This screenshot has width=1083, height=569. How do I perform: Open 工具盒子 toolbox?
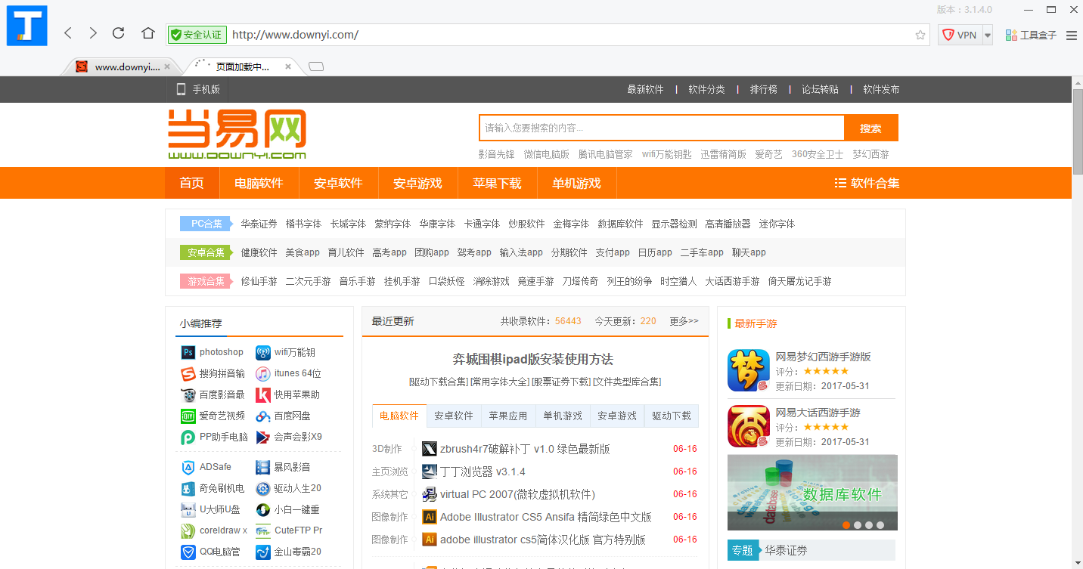1030,36
